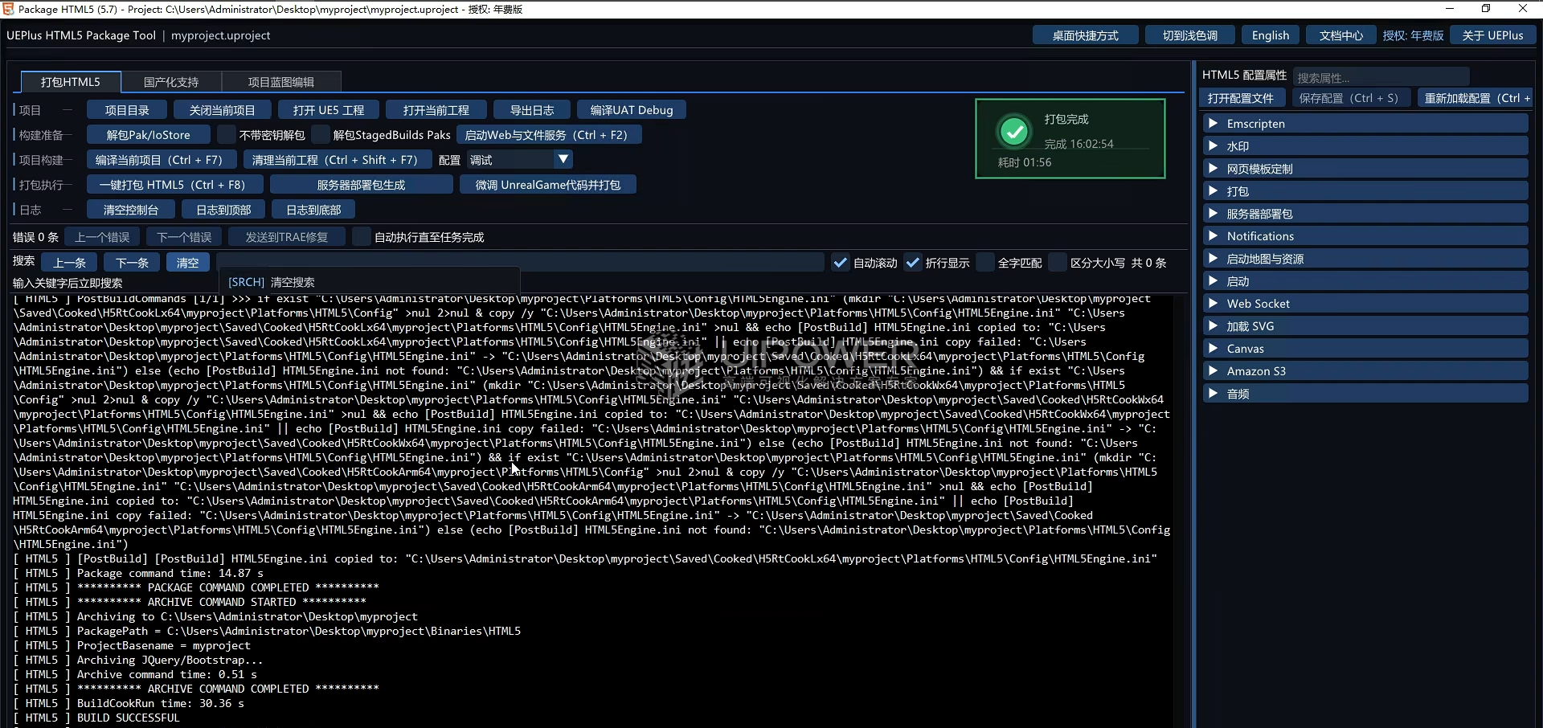Image resolution: width=1543 pixels, height=728 pixels.
Task: Click 清空 search button
Action: tap(188, 263)
